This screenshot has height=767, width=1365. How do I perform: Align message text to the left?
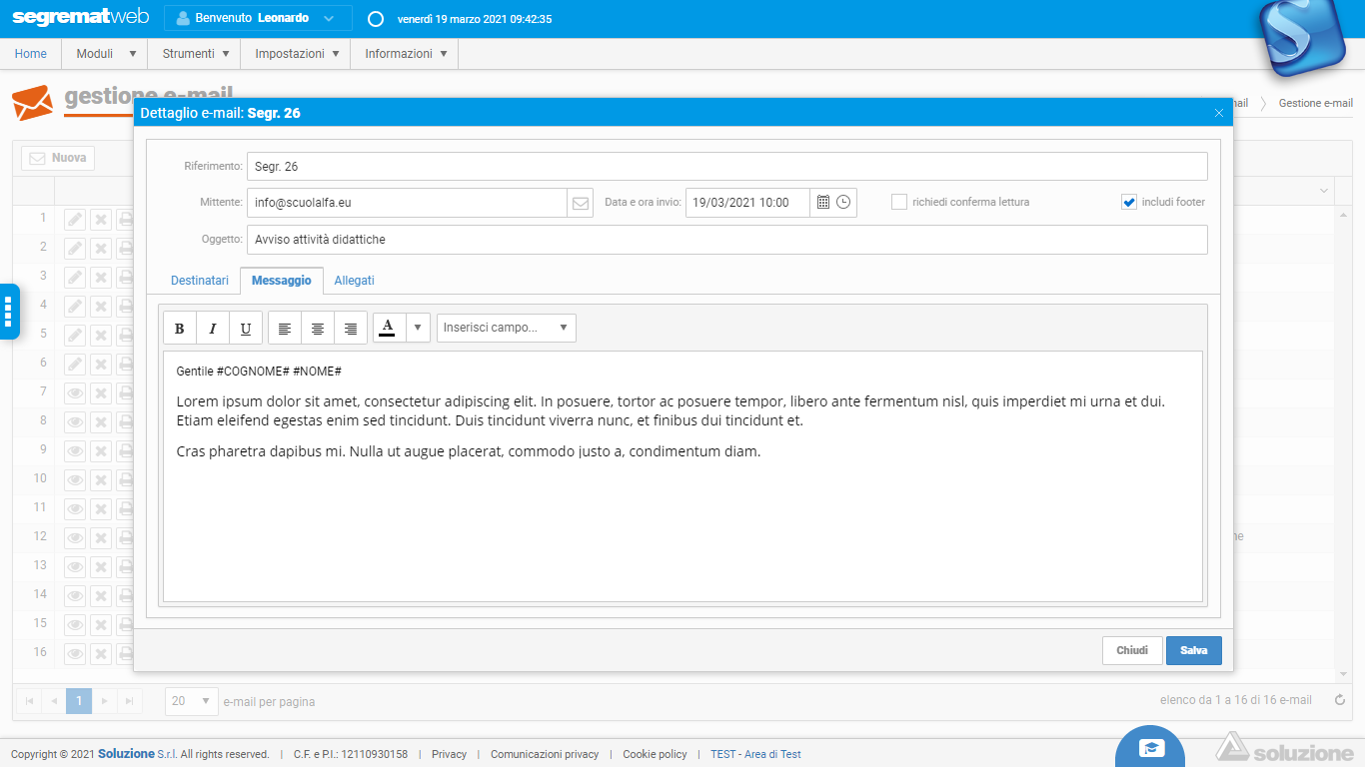285,329
